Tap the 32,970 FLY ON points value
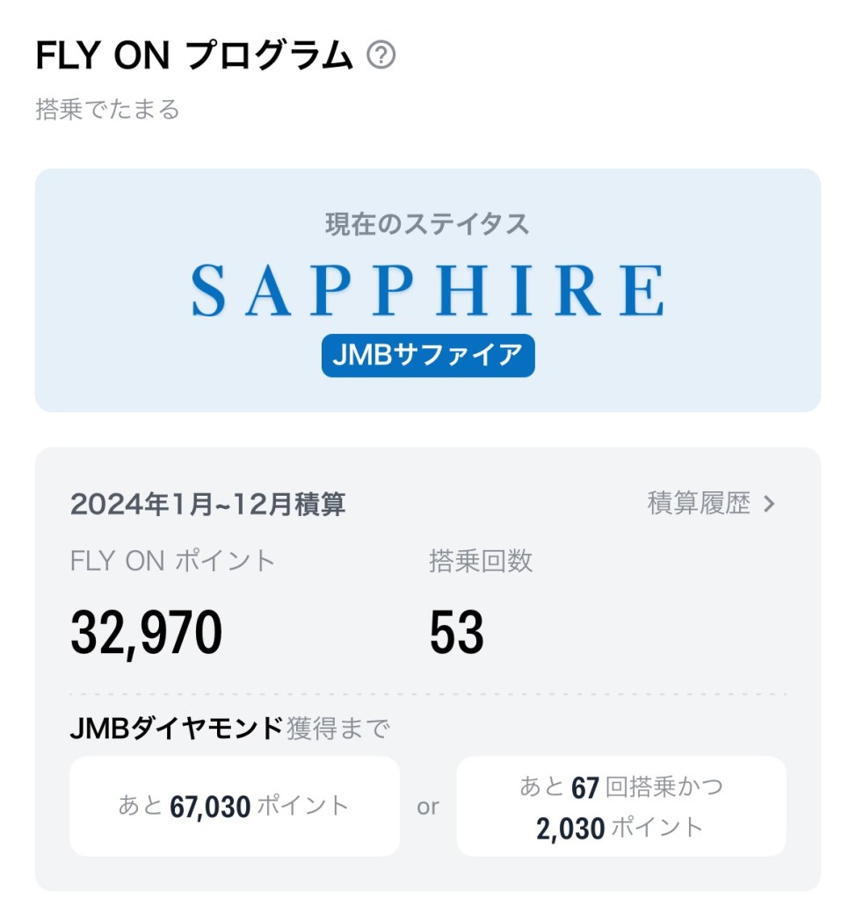This screenshot has width=856, height=900. [146, 632]
